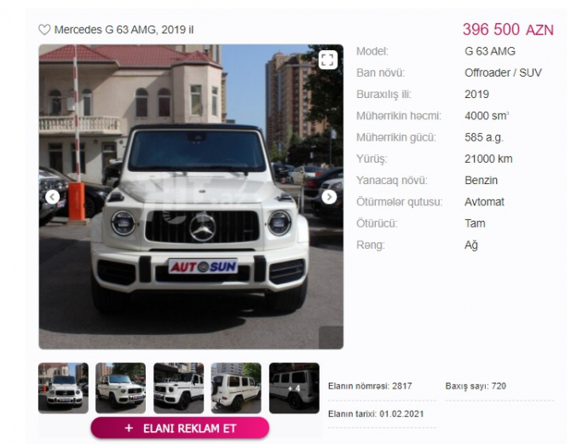The image size is (571, 444).
Task: Click the G 63 AMG model value
Action: tap(490, 51)
